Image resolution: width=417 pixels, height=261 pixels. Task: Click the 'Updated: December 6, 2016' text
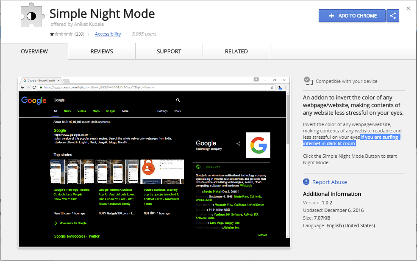pos(333,210)
